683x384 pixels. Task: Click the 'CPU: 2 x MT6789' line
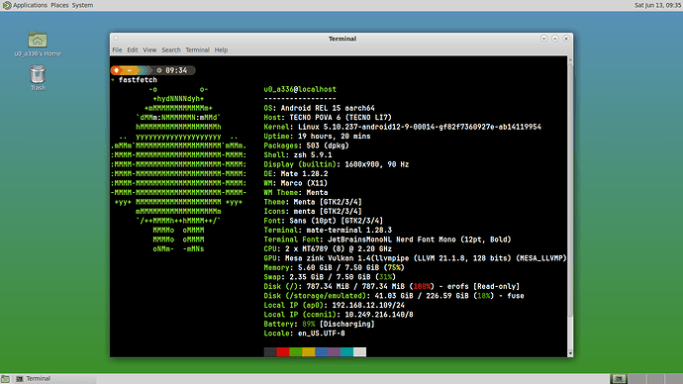tap(328, 249)
